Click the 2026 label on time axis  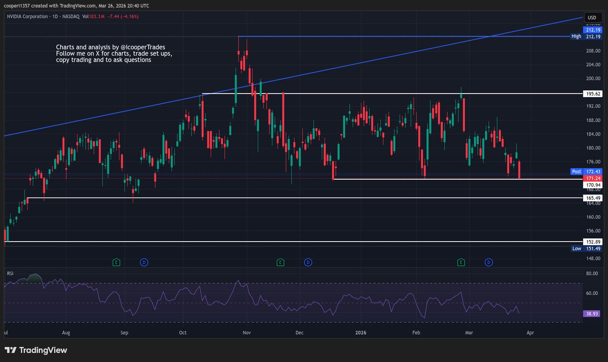pyautogui.click(x=361, y=333)
